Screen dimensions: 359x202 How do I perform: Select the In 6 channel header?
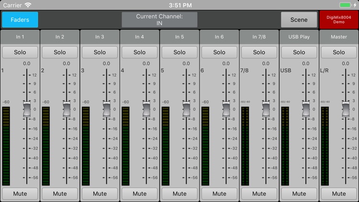pos(219,37)
